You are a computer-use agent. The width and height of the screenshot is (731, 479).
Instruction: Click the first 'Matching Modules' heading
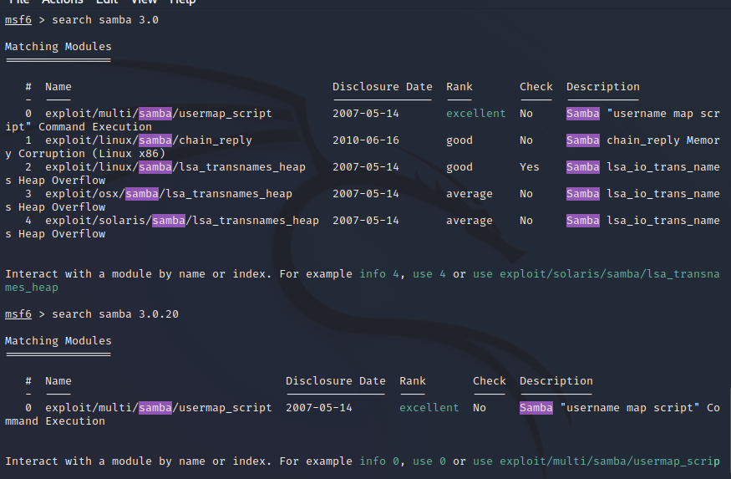58,47
